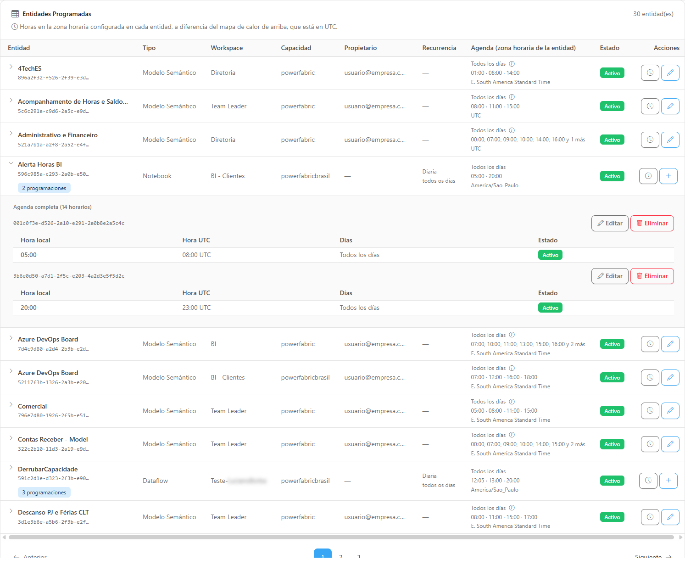685x571 pixels.
Task: Expand Administrativo e Financeiro row
Action: (11, 134)
